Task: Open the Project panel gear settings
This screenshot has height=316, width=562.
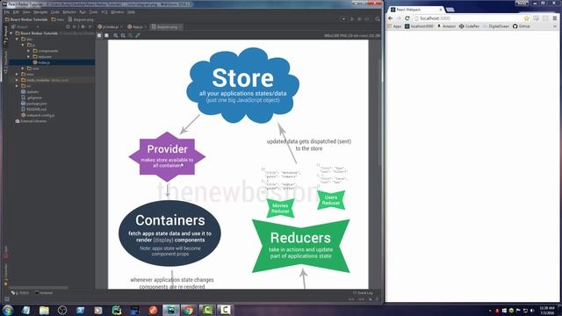Action: tap(83, 27)
